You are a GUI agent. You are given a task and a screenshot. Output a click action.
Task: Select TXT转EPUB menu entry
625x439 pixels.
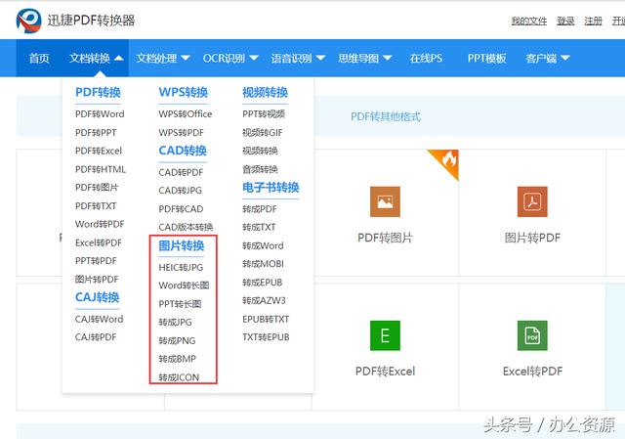[266, 337]
